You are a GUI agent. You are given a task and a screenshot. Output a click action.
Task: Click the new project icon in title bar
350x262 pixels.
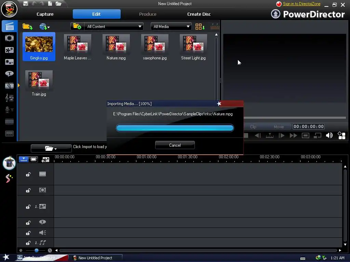[x=50, y=3]
